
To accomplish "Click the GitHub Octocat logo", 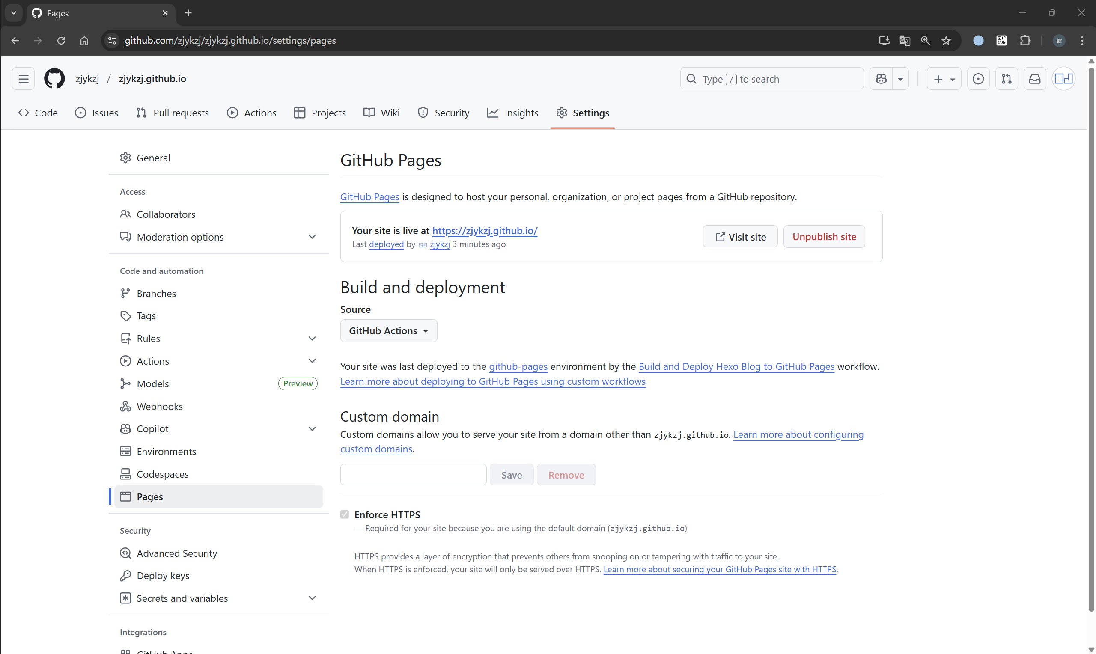I will click(54, 78).
